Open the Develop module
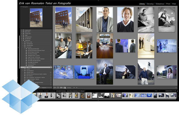The height and width of the screenshot is (117, 179). pos(150,4)
